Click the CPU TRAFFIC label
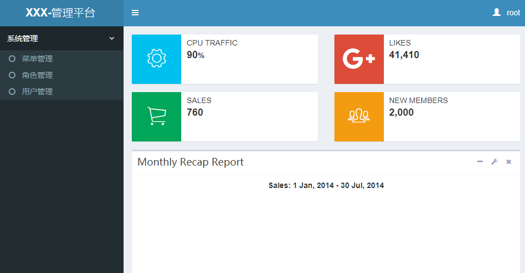Image resolution: width=525 pixels, height=273 pixels. 212,43
